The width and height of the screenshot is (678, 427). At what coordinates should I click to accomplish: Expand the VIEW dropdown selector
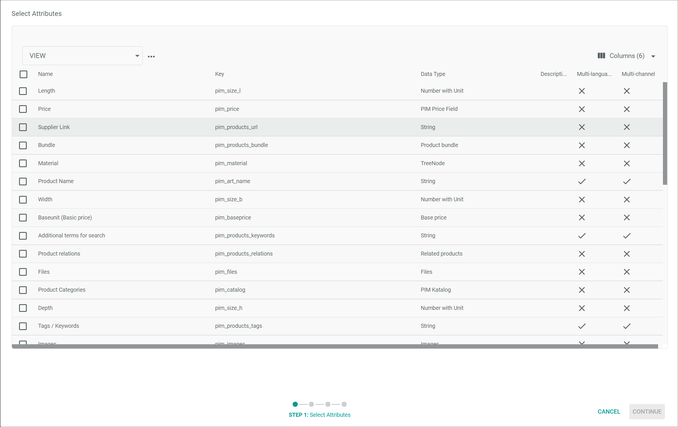click(137, 56)
